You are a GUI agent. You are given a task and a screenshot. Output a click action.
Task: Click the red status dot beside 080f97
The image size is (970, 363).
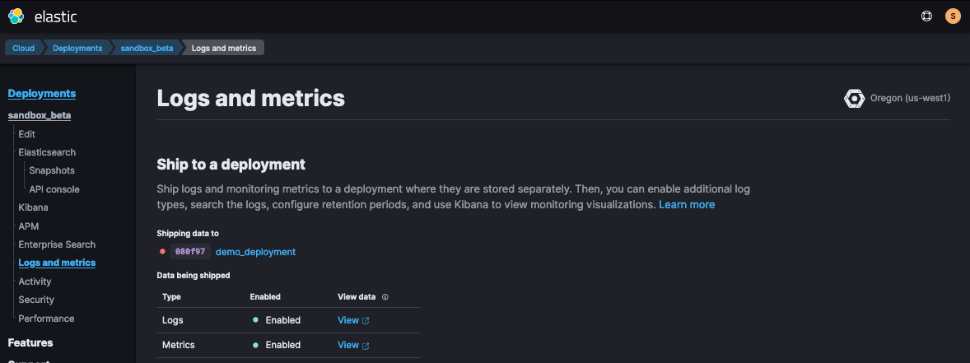coord(162,252)
